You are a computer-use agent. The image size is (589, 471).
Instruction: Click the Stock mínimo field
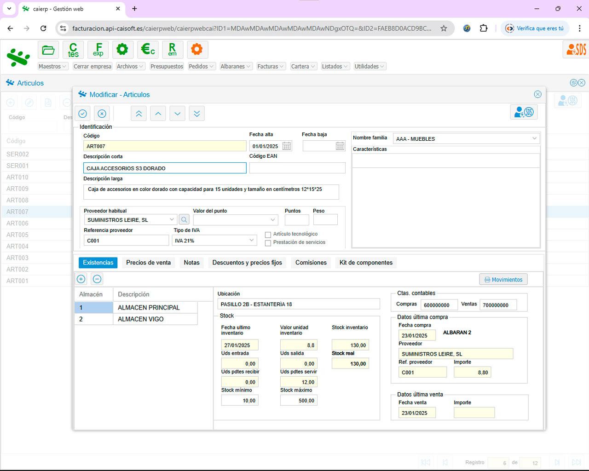click(240, 400)
